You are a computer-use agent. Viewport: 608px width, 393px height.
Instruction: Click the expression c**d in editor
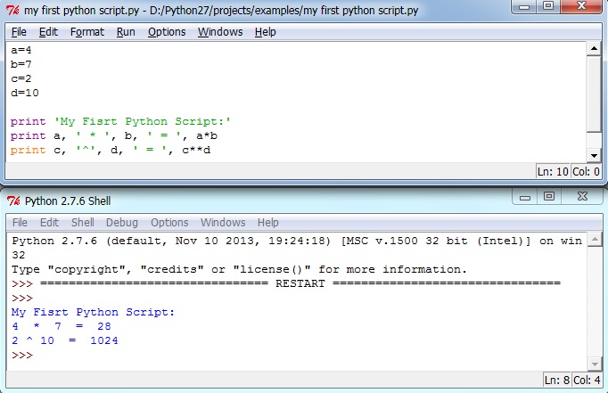[x=196, y=150]
